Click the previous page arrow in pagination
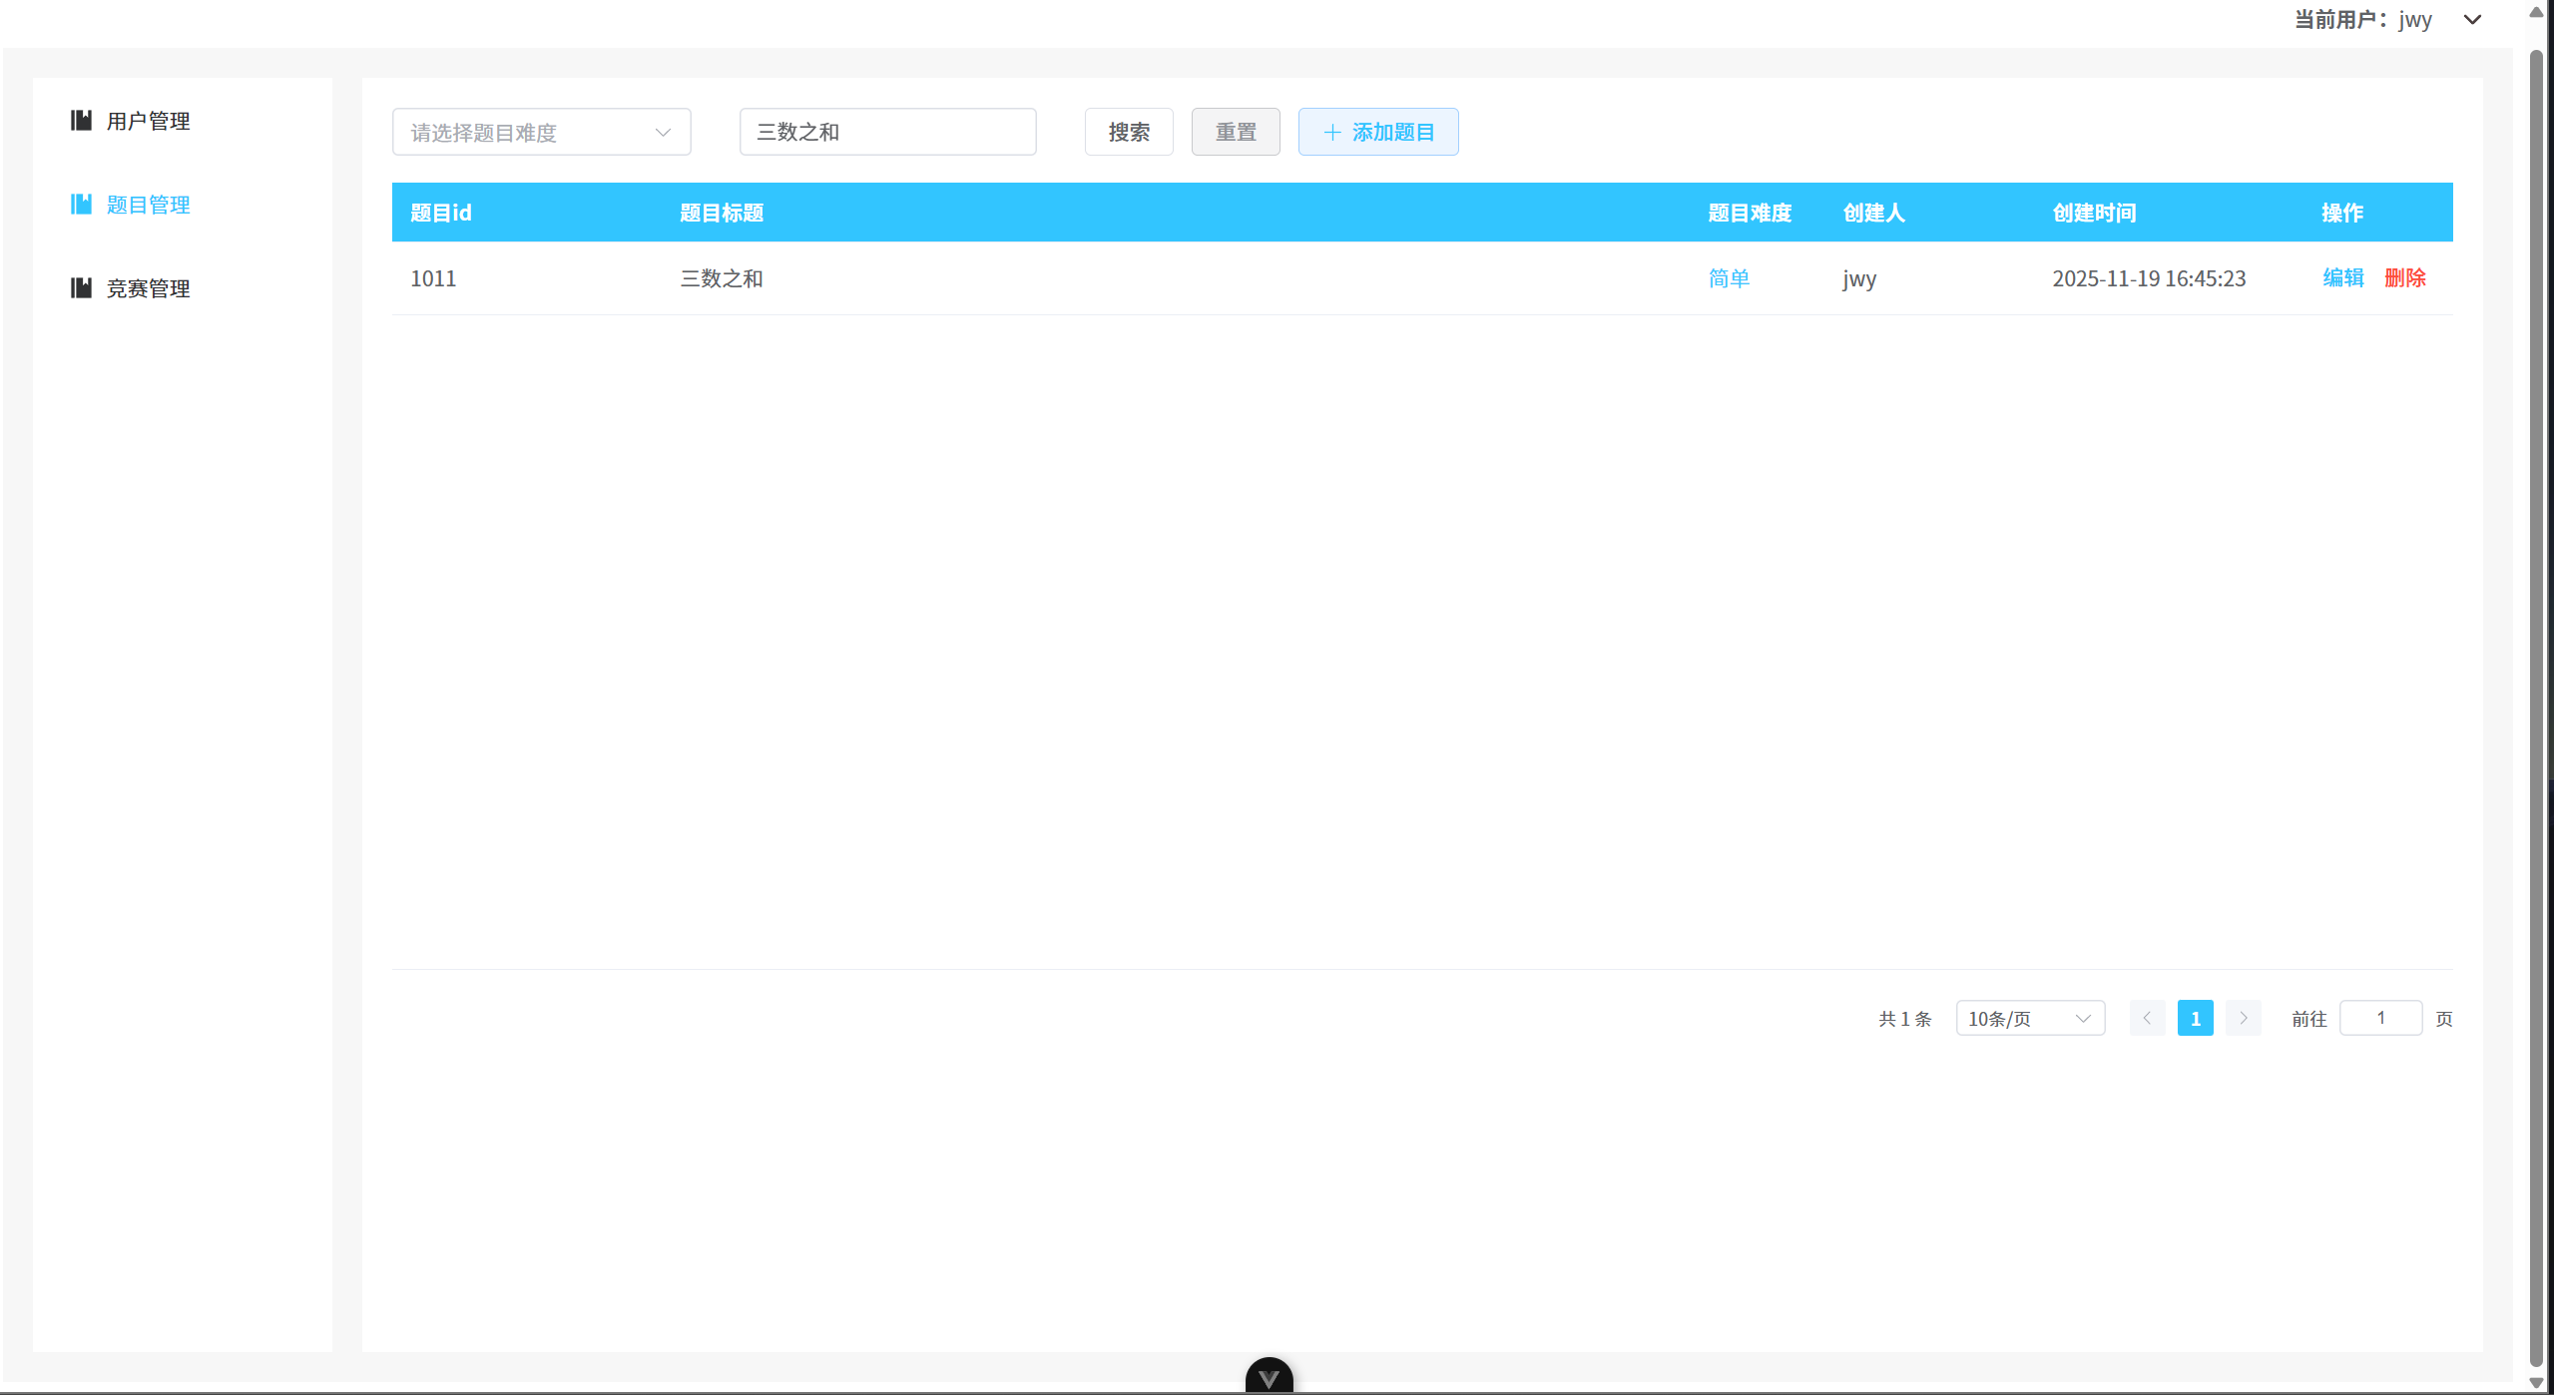Image resolution: width=2554 pixels, height=1395 pixels. (x=2147, y=1018)
